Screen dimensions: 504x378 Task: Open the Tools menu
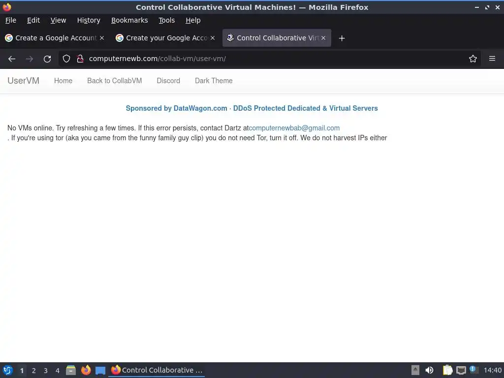click(166, 20)
